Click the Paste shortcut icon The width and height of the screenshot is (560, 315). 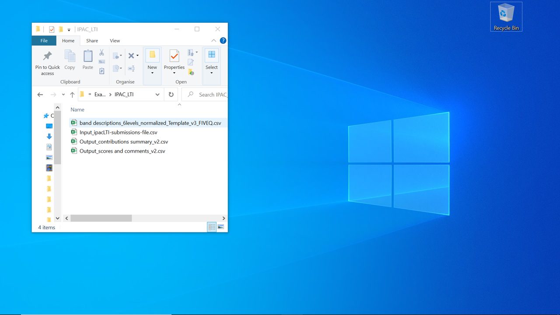click(101, 71)
